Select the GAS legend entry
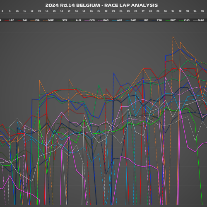207x207 pixels. click(103, 20)
